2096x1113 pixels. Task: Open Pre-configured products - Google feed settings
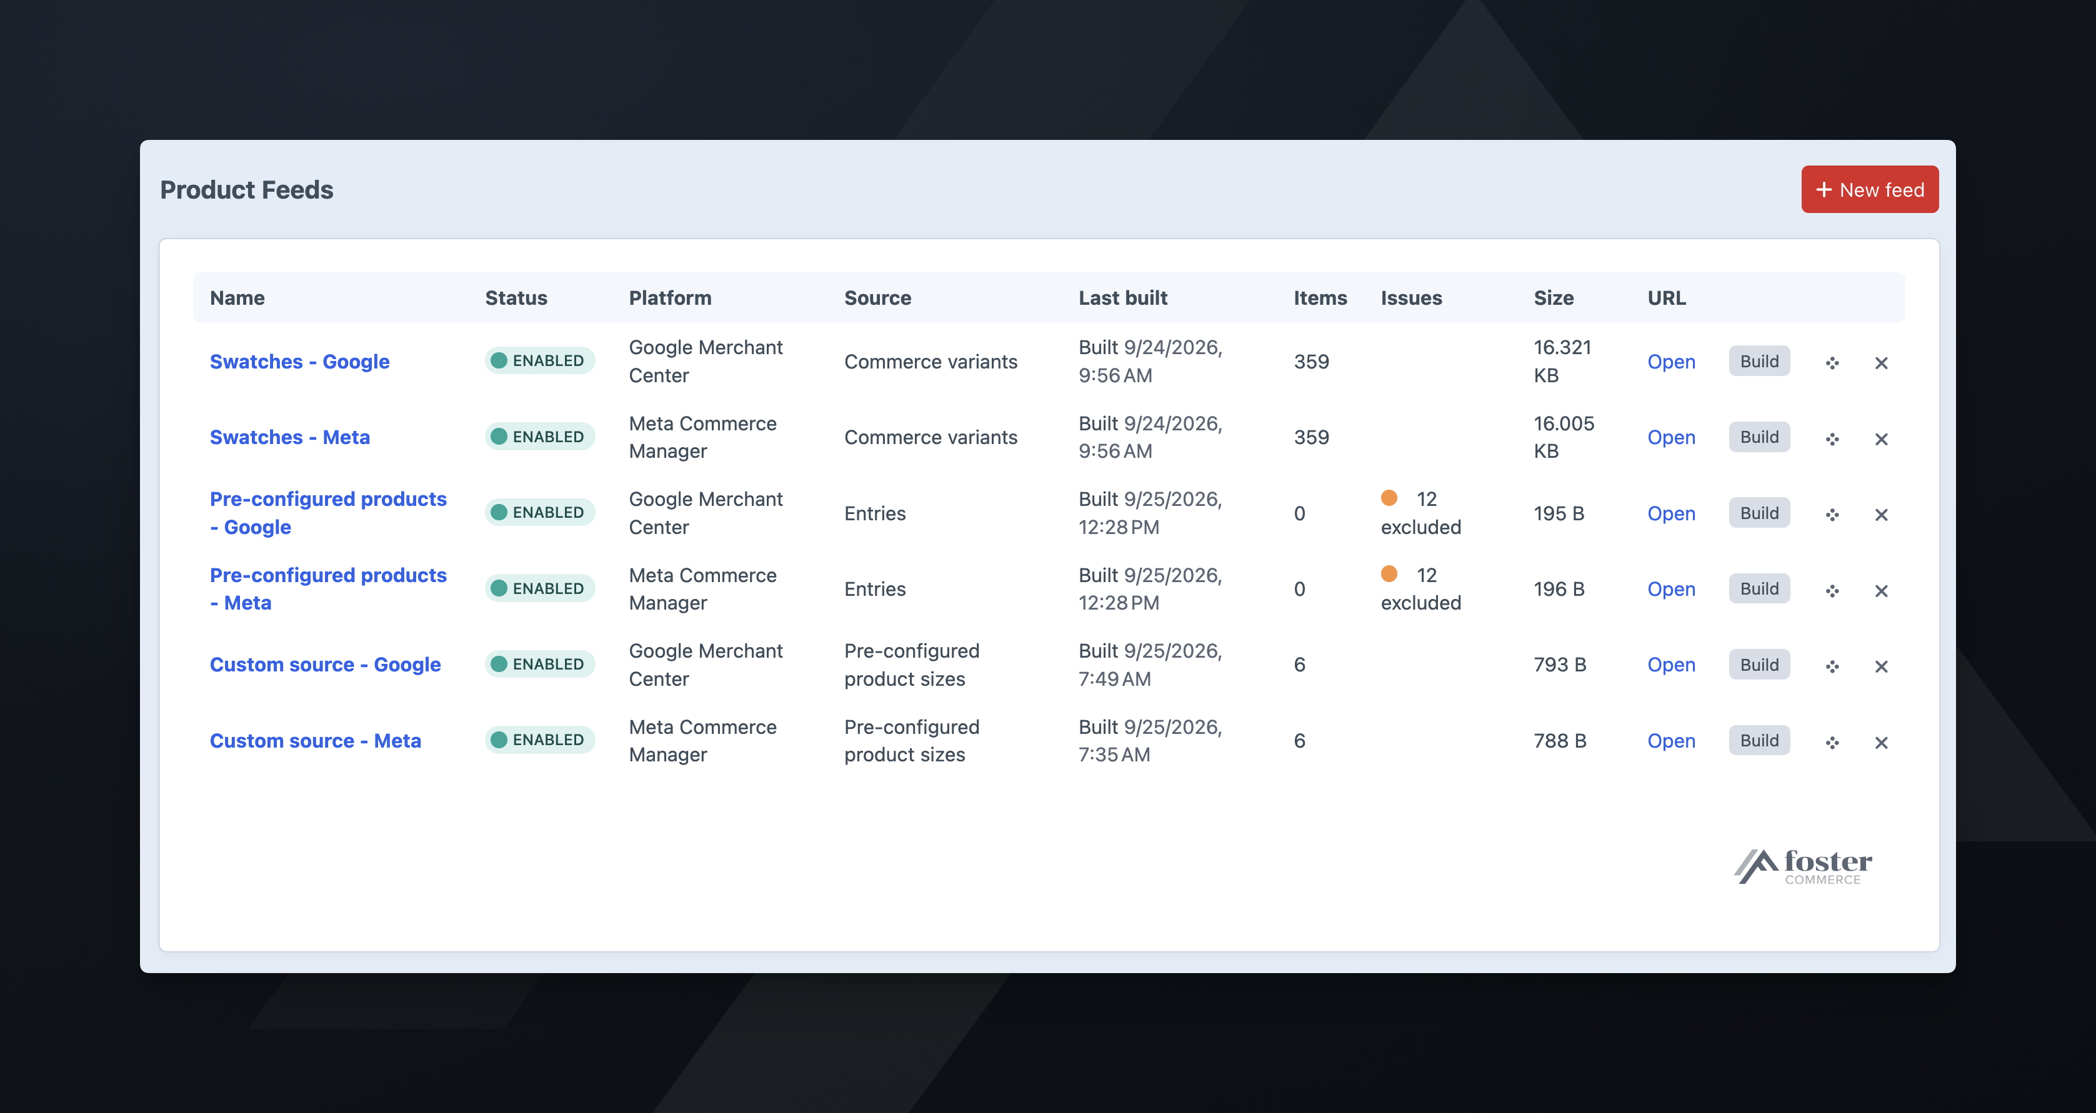click(328, 513)
